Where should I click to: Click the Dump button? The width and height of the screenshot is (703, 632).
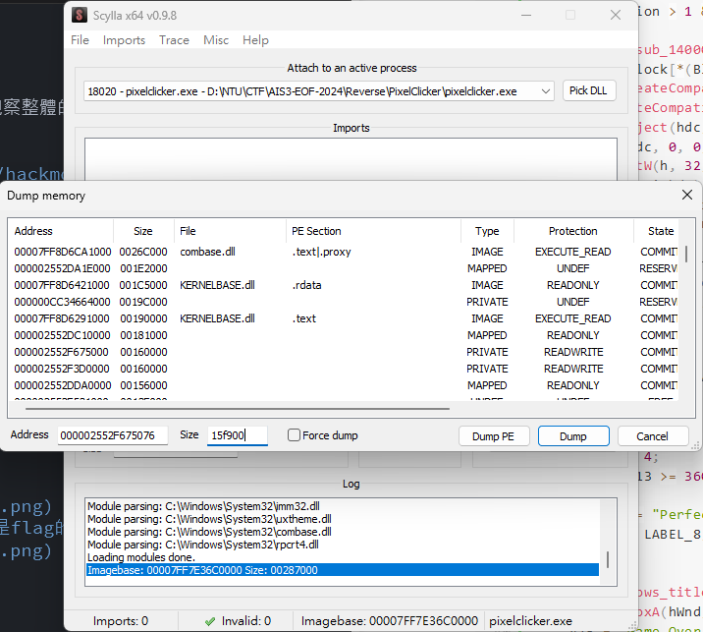pos(573,436)
